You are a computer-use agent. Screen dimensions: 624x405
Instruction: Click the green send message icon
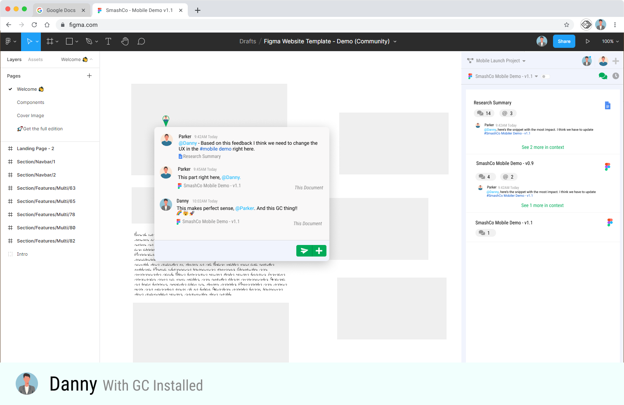tap(304, 251)
